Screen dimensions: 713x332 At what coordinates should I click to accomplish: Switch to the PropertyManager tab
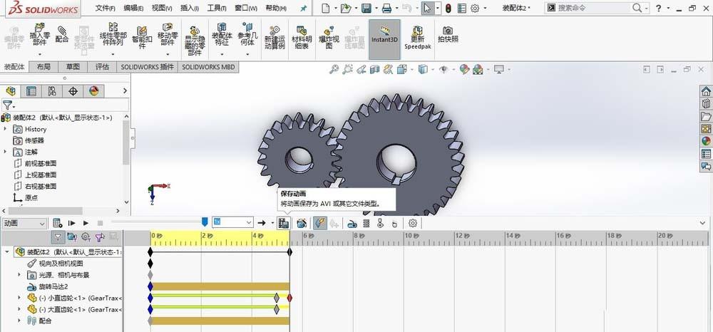click(x=31, y=91)
